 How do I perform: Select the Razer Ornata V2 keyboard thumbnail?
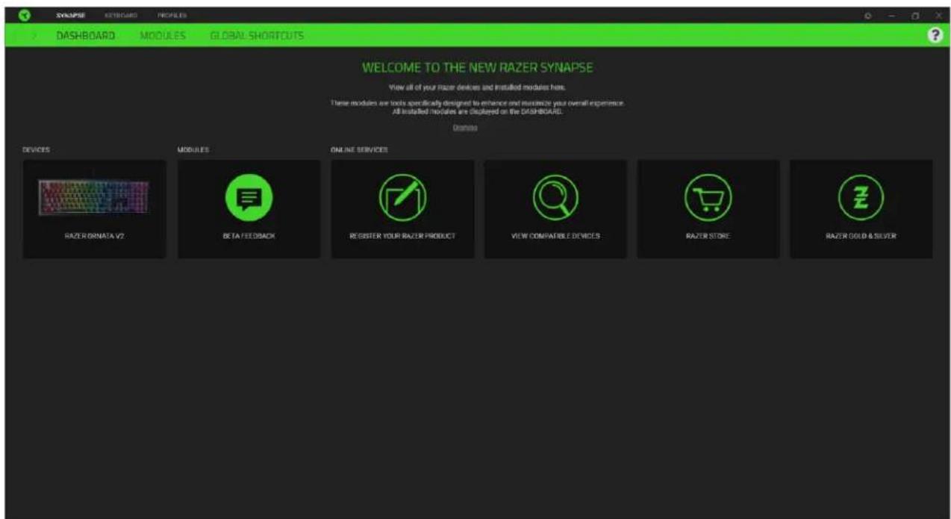[94, 197]
